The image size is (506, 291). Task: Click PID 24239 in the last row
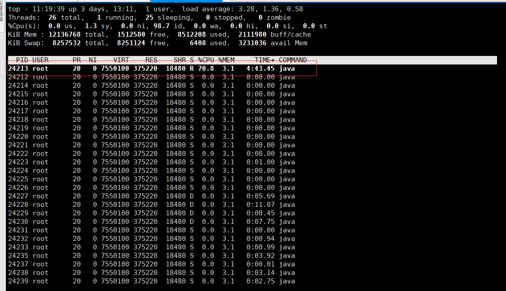pyautogui.click(x=18, y=281)
